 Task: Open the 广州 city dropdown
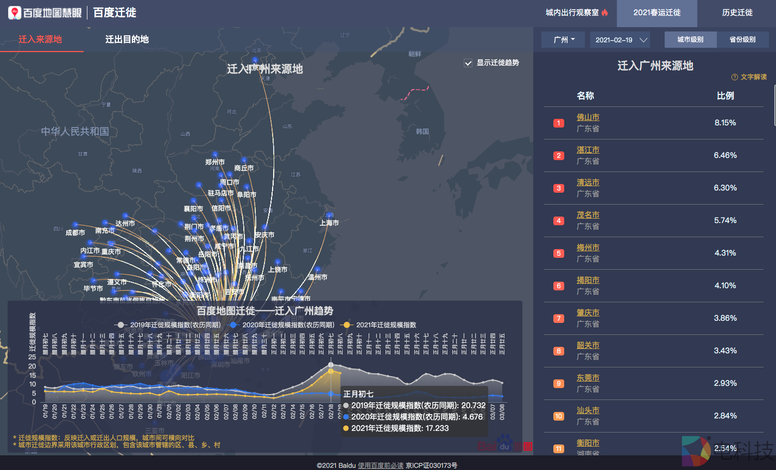coord(563,40)
